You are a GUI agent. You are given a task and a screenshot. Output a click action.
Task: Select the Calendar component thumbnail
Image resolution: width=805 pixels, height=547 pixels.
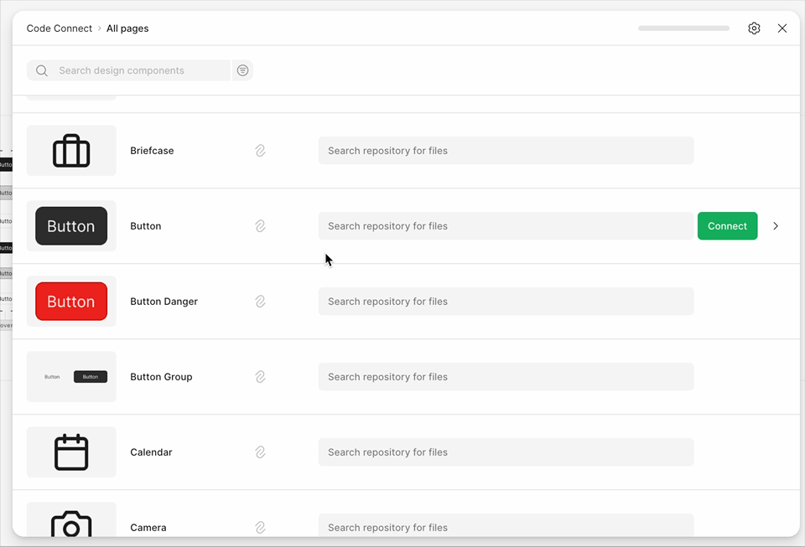click(71, 452)
